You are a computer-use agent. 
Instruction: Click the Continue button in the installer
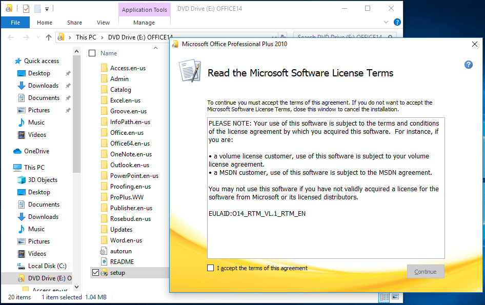[426, 272]
